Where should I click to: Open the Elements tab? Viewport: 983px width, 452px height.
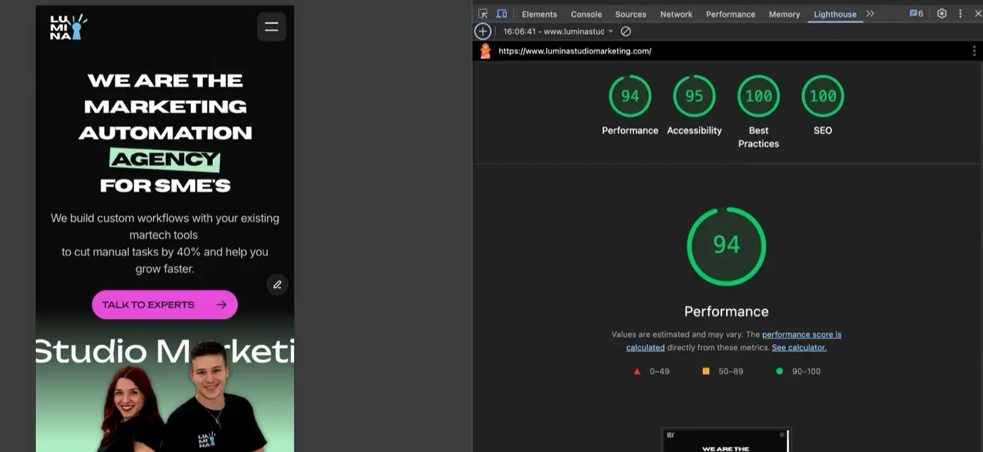tap(539, 14)
